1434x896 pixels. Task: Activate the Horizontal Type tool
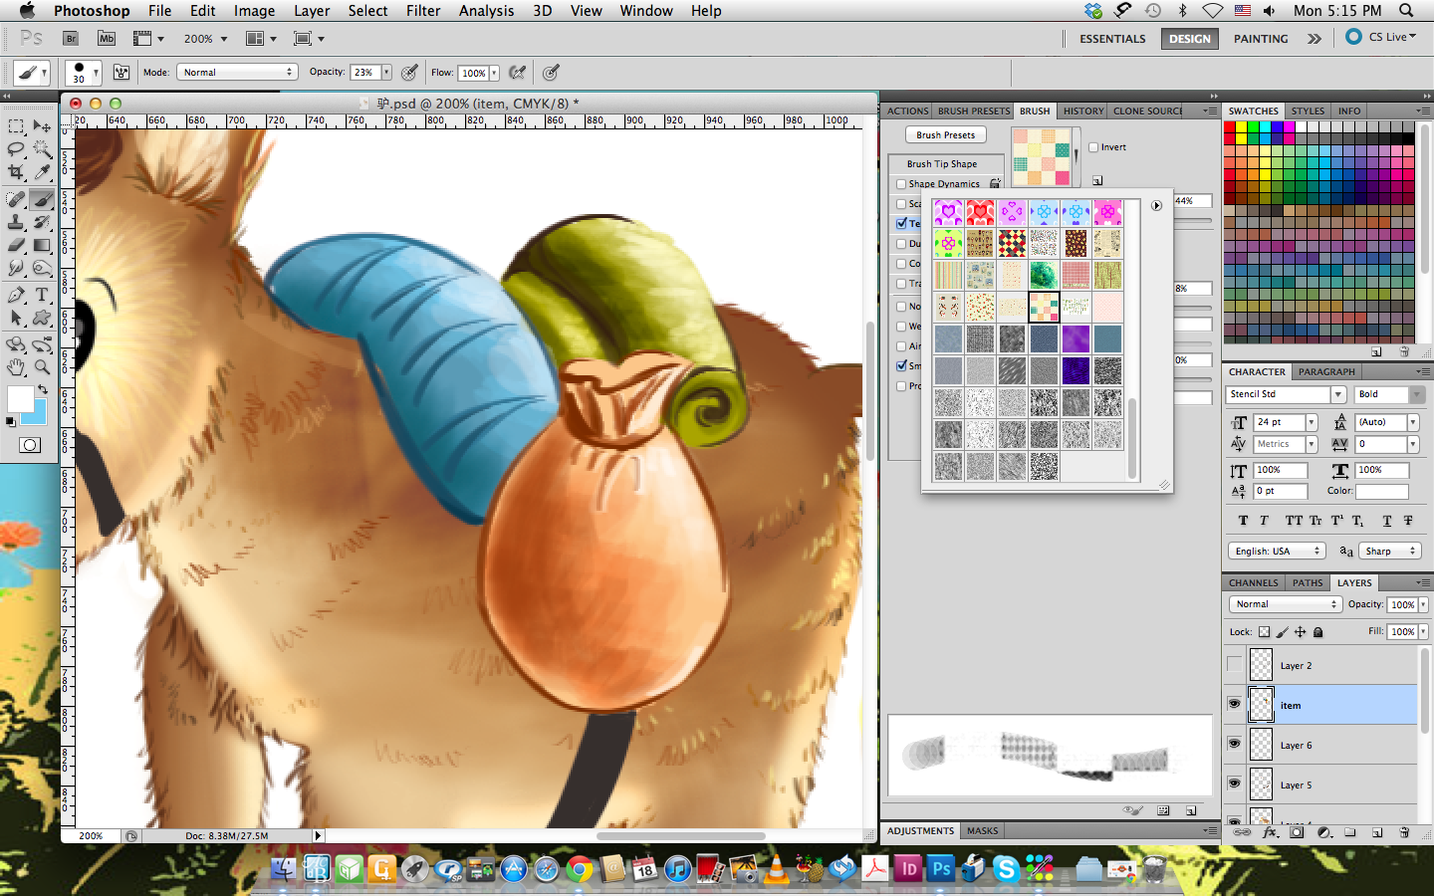coord(42,295)
